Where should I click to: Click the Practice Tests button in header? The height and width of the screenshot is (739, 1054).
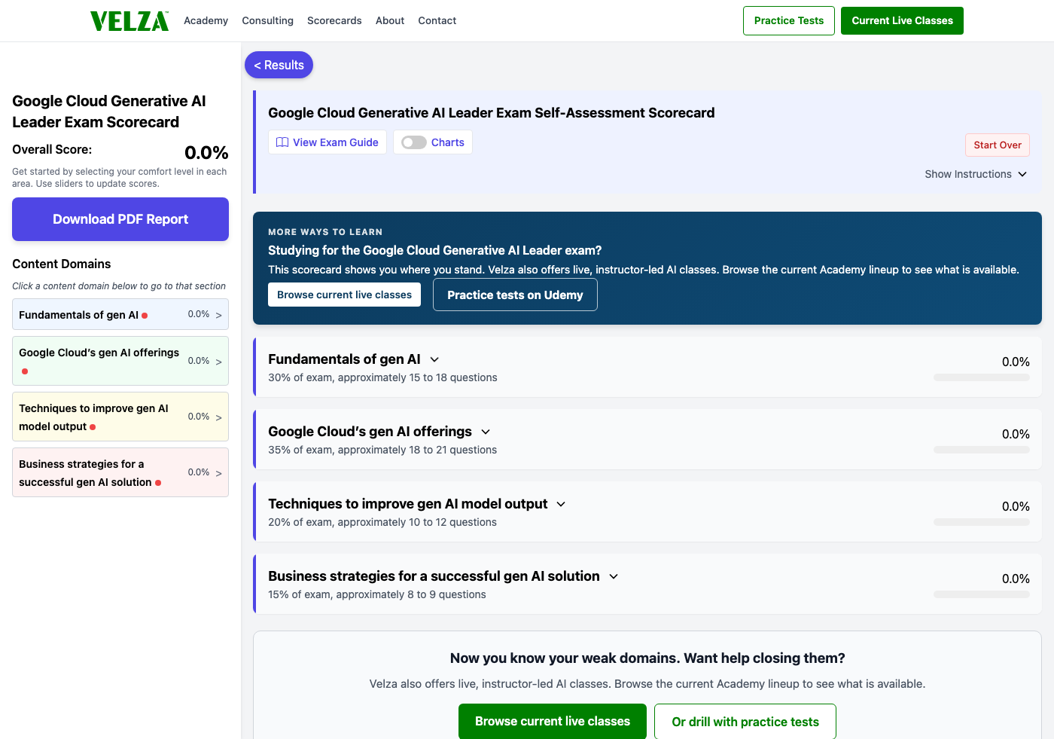pos(789,20)
